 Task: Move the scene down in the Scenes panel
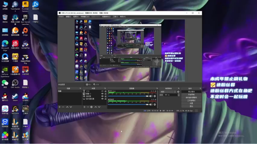click(71, 107)
